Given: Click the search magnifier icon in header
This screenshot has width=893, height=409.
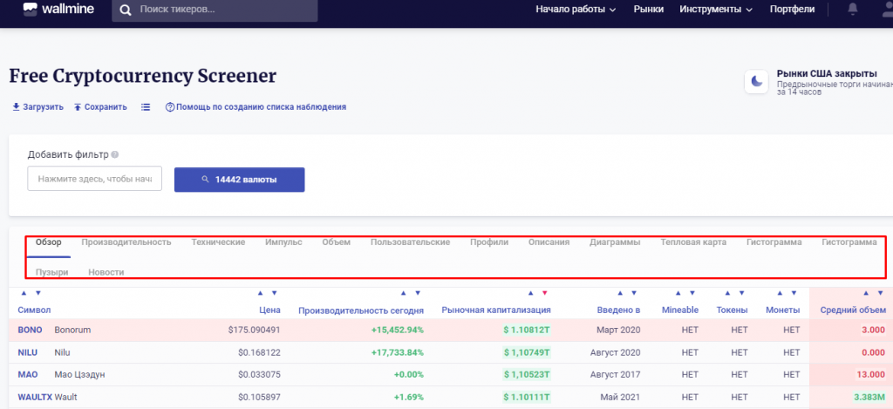Looking at the screenshot, I should click(126, 10).
